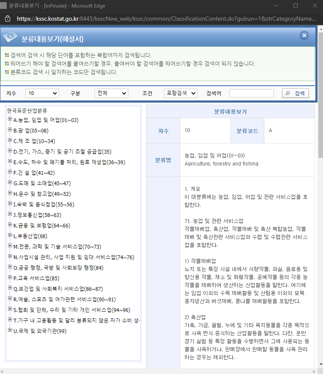This screenshot has width=323, height=374.
Task: Click the horizontal scrollbar right arrow
Action: click(315, 371)
